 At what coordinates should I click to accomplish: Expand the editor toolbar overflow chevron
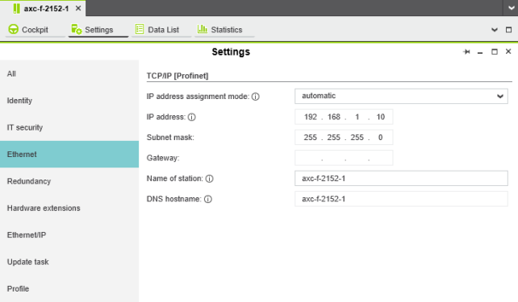[495, 30]
